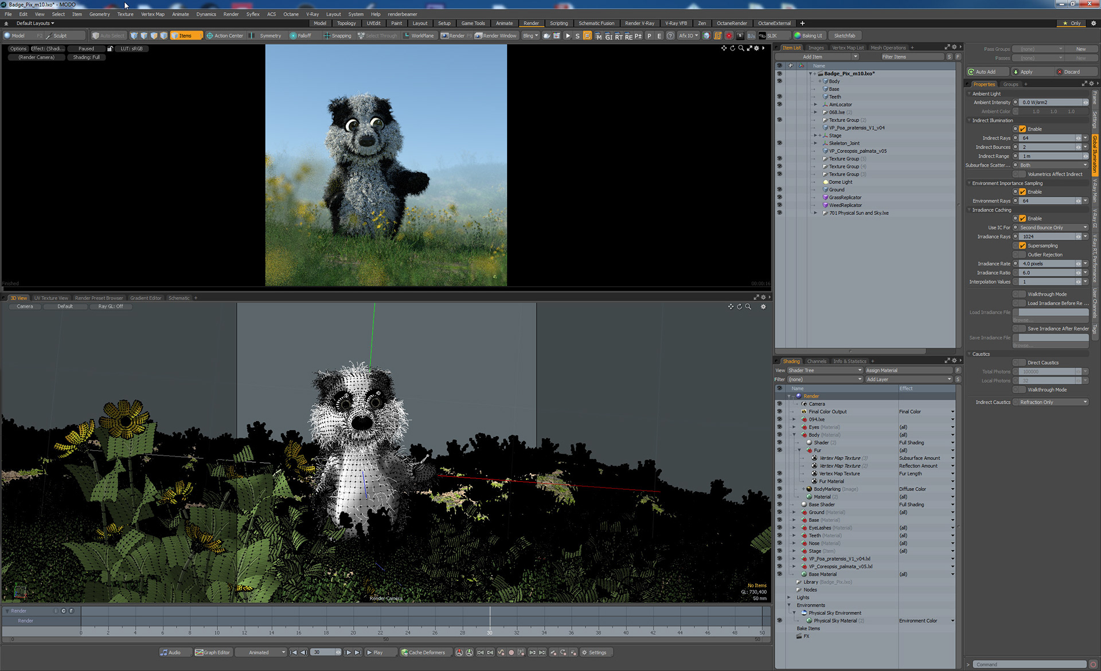Viewport: 1101px width, 671px height.
Task: Open the Add Layer dropdown
Action: click(x=908, y=379)
